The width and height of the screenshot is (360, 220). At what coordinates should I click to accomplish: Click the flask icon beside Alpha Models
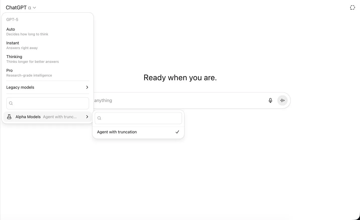(x=9, y=117)
